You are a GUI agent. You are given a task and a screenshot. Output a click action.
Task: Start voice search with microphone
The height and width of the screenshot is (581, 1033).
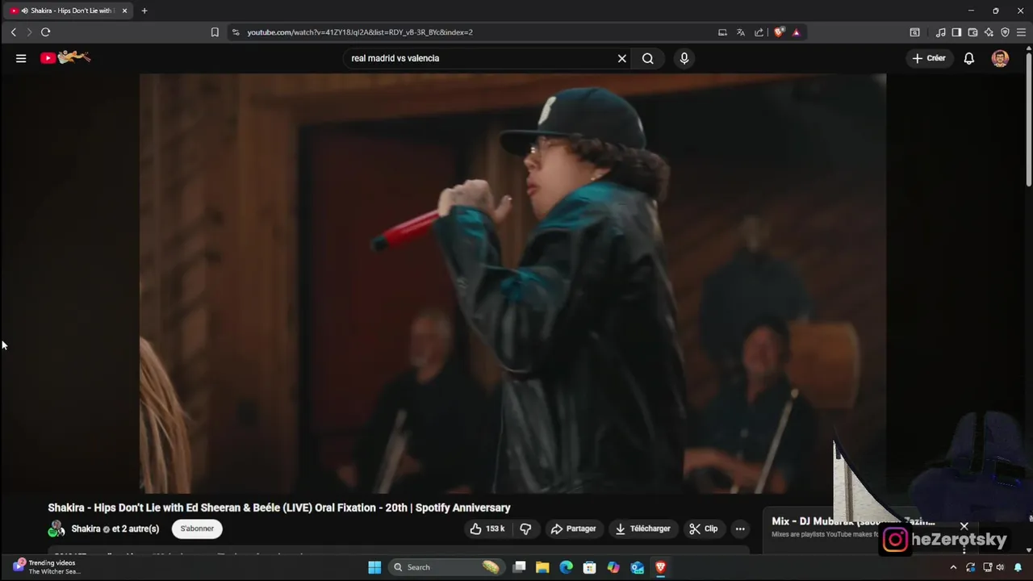684,58
